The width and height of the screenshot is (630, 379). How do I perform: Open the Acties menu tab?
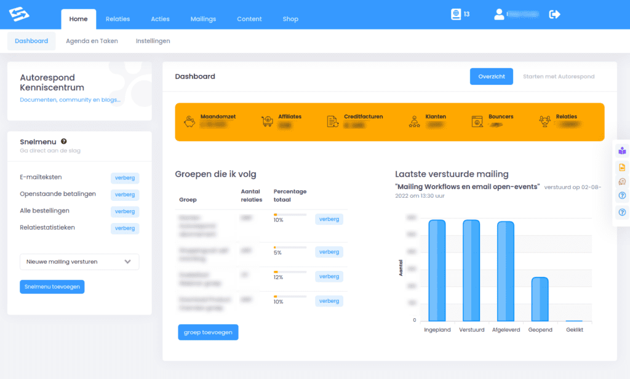(x=160, y=19)
